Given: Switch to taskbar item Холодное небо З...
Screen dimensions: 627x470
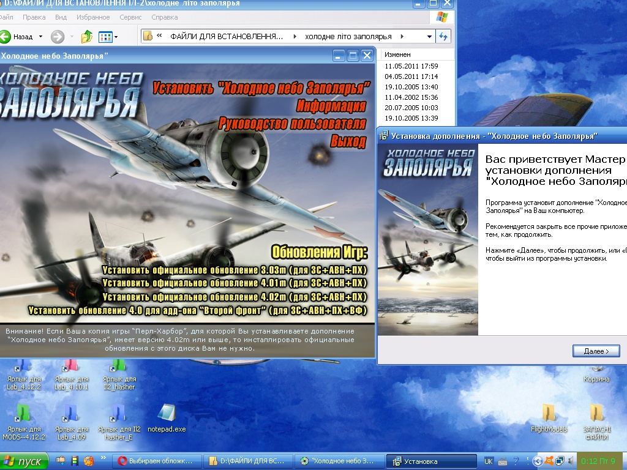Looking at the screenshot, I should tap(339, 461).
